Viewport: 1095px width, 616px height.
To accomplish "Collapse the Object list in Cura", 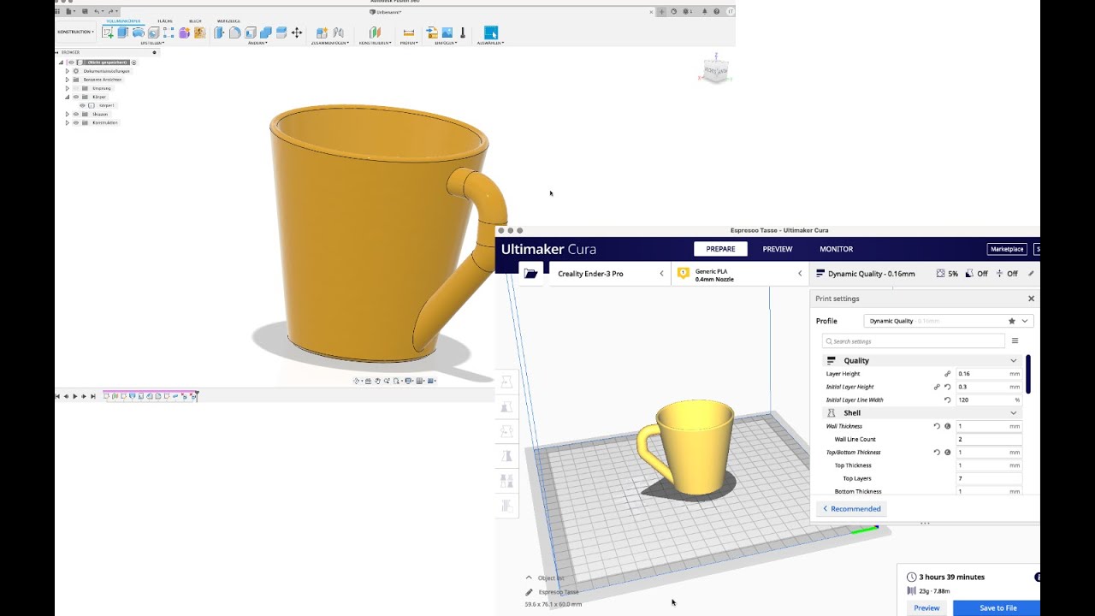I will click(529, 577).
